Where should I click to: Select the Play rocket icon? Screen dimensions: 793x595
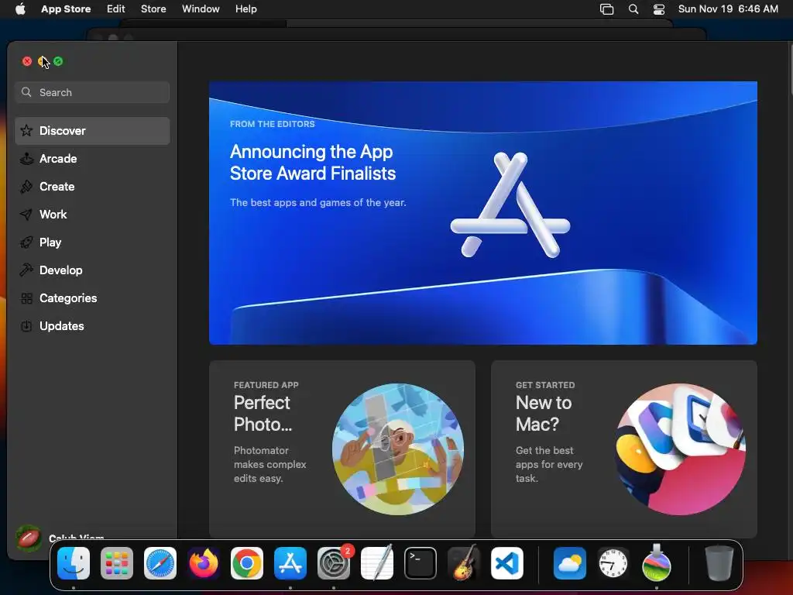click(26, 242)
